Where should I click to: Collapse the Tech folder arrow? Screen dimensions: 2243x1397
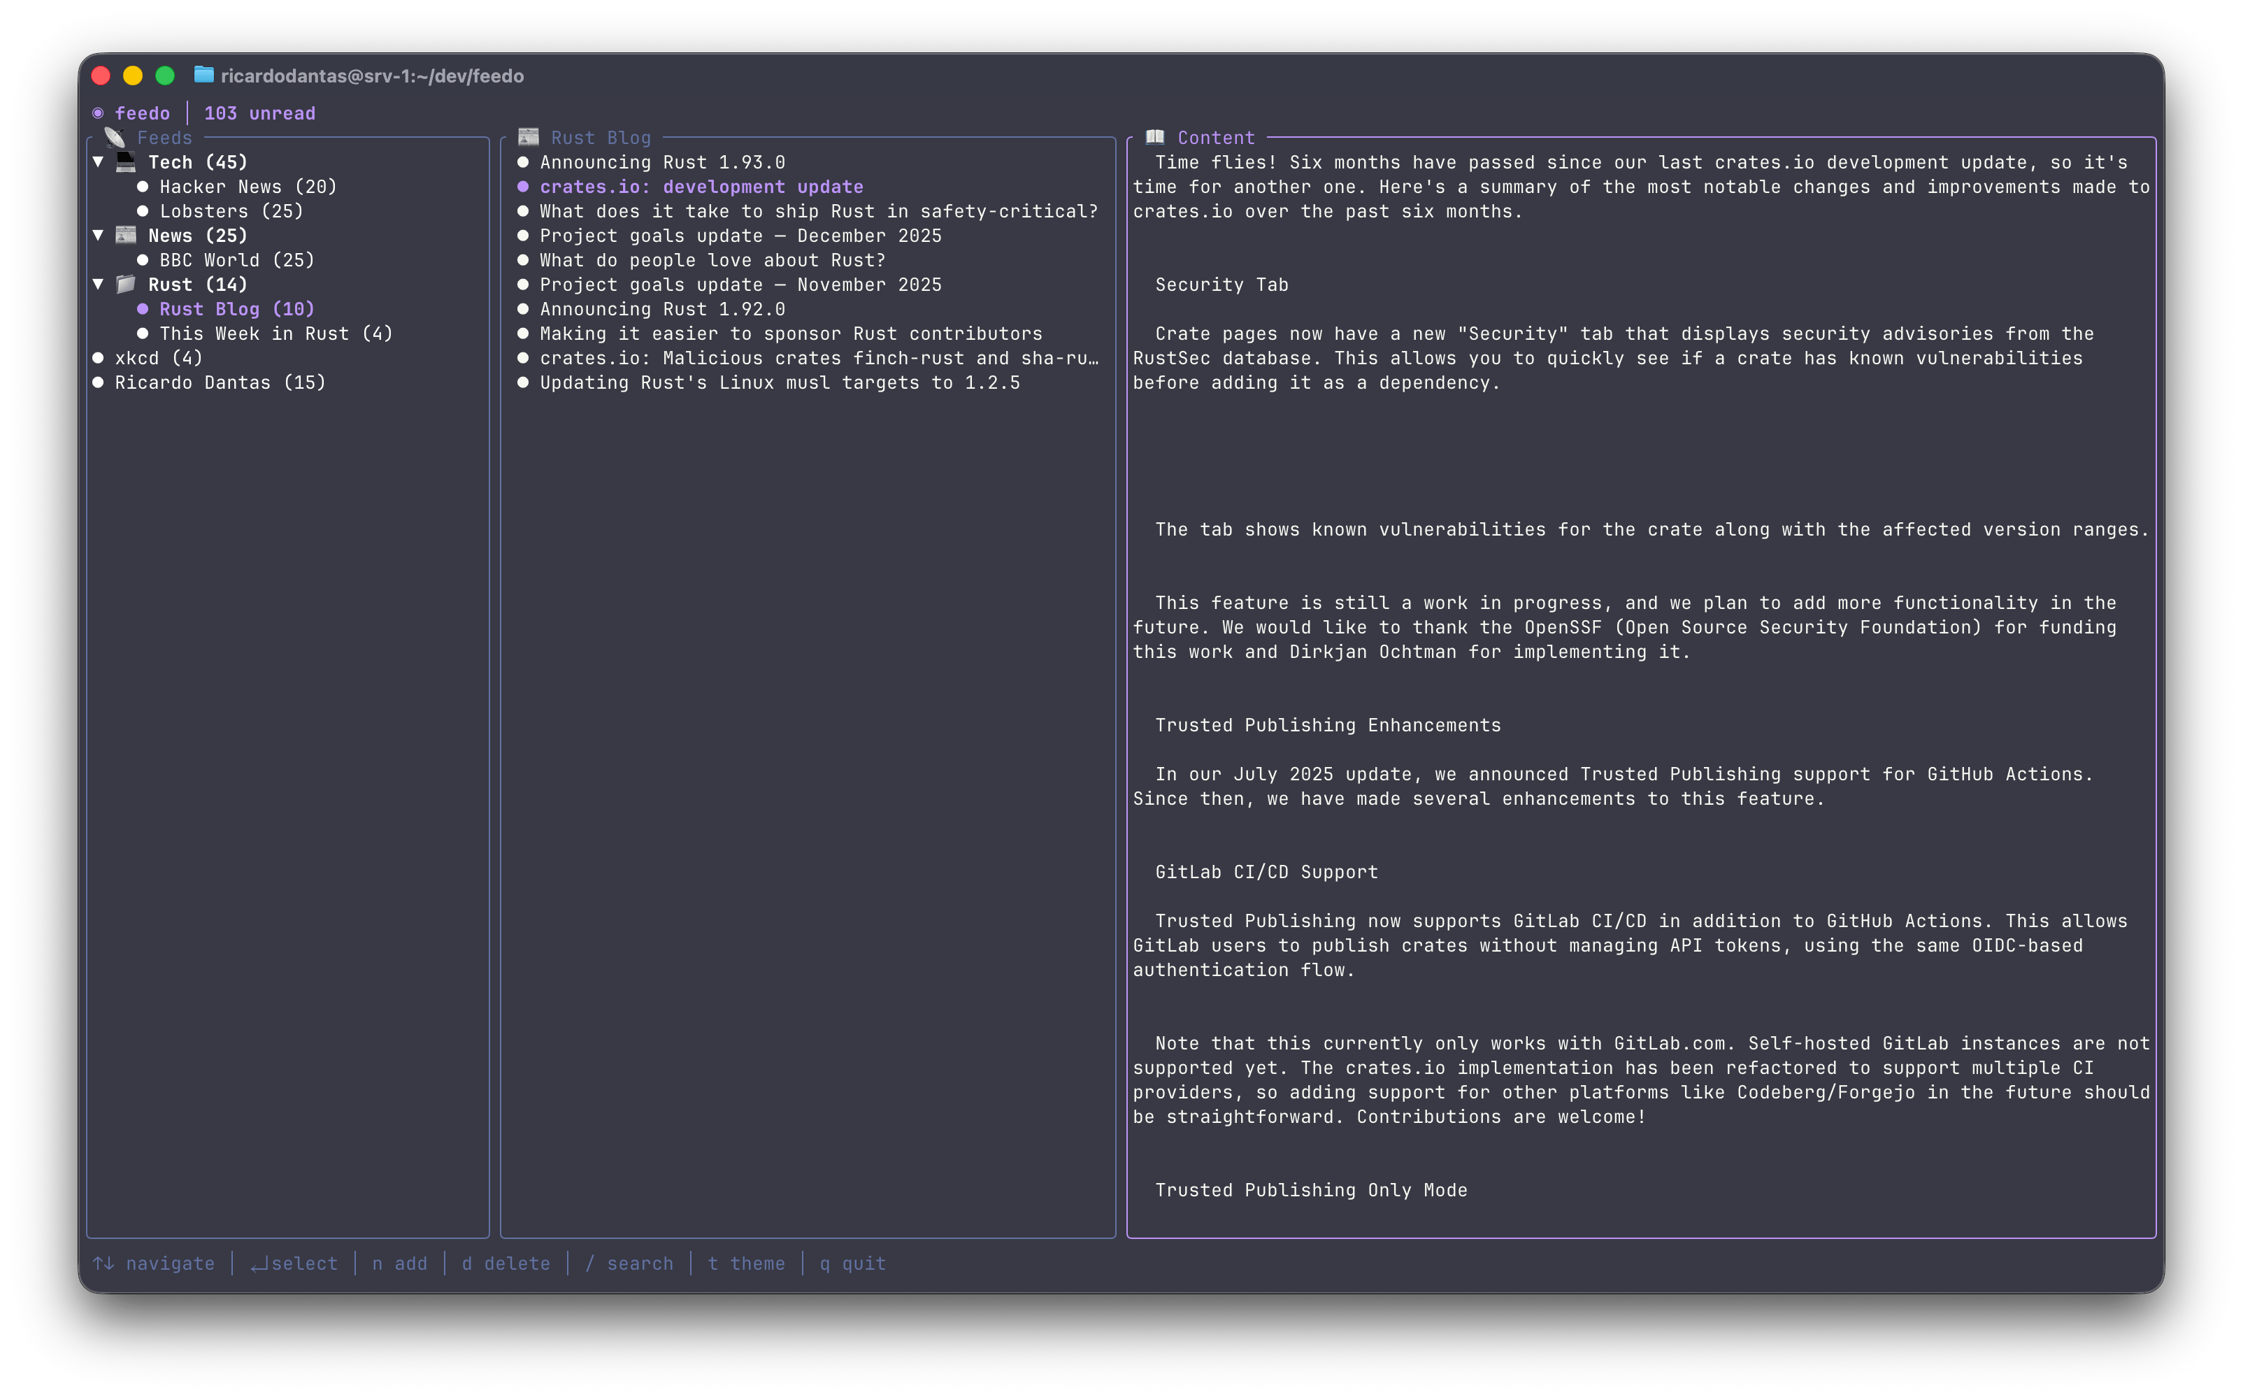(98, 163)
